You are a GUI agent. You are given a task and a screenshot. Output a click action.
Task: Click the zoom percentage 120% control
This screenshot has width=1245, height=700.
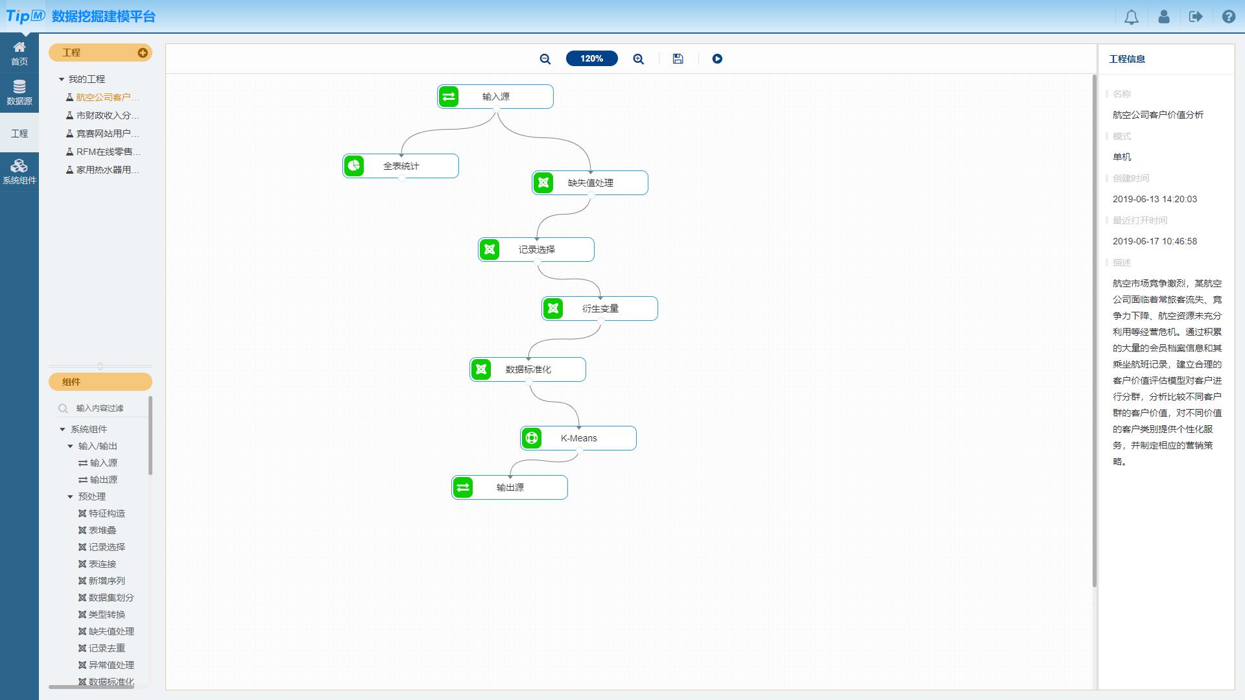coord(591,58)
